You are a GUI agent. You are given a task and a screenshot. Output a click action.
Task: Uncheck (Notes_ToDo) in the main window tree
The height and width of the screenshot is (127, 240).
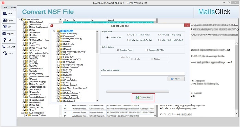24,105
